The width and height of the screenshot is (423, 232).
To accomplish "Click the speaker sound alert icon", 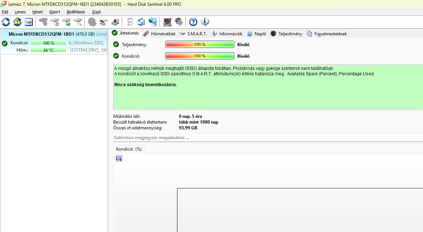I will tap(179, 22).
